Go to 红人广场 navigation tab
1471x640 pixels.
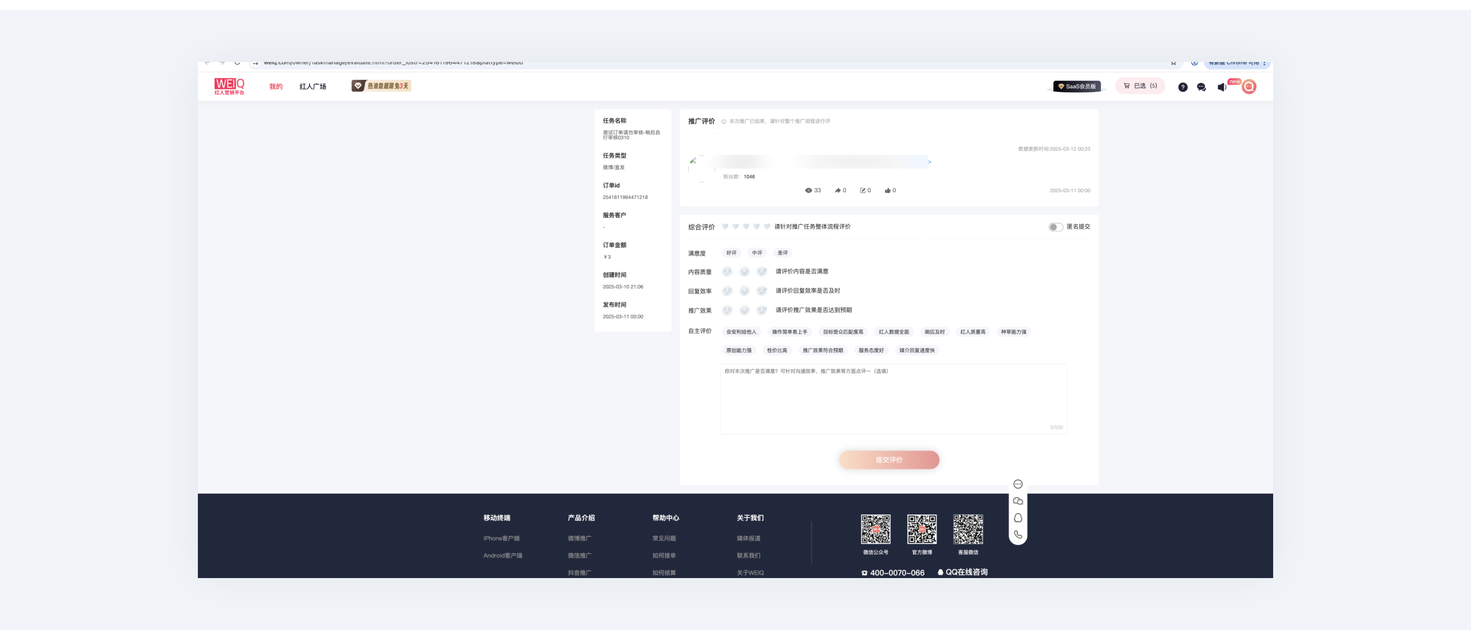(313, 87)
